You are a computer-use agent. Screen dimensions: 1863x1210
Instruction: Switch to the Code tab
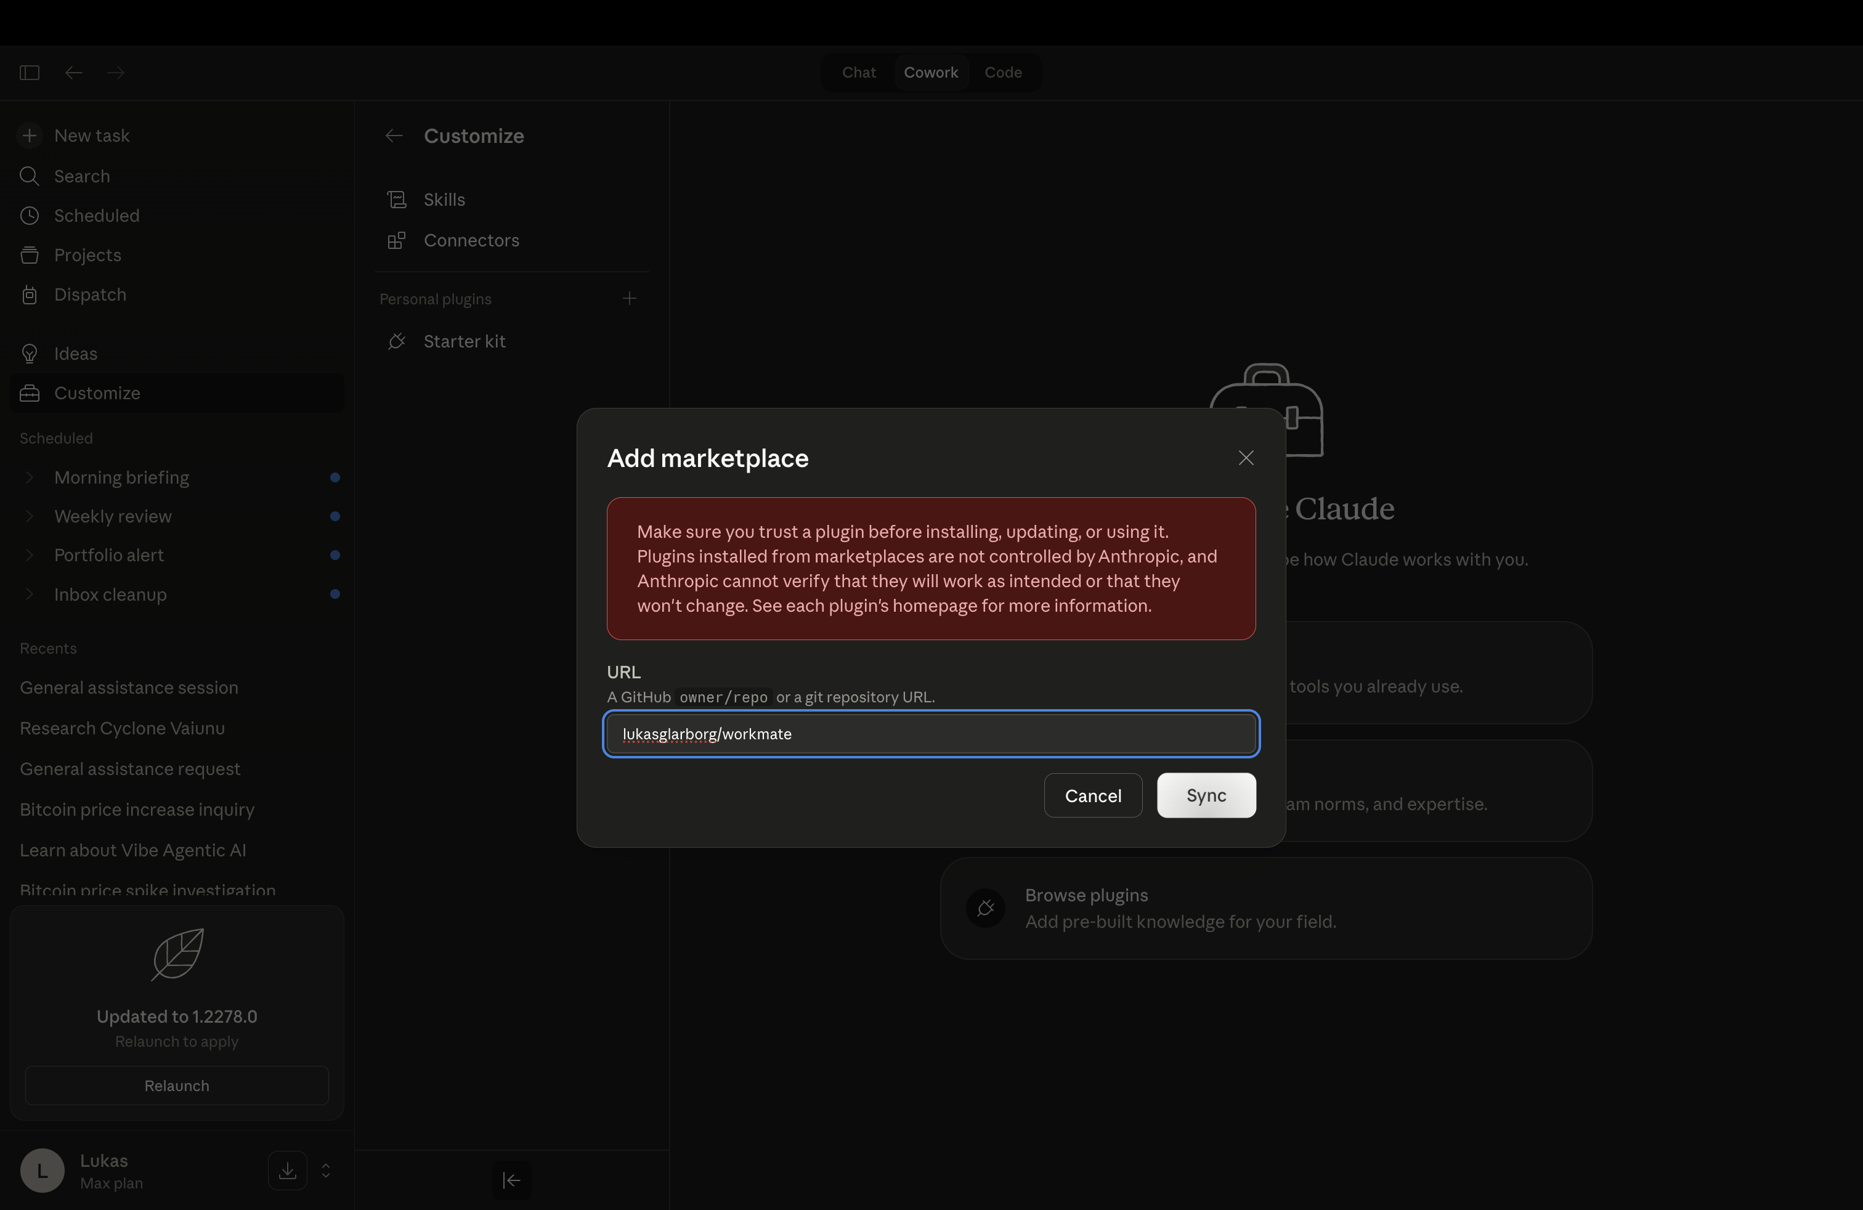point(1004,72)
